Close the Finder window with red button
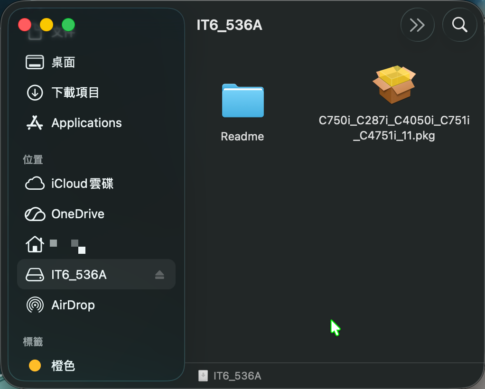This screenshot has height=389, width=485. tap(24, 25)
